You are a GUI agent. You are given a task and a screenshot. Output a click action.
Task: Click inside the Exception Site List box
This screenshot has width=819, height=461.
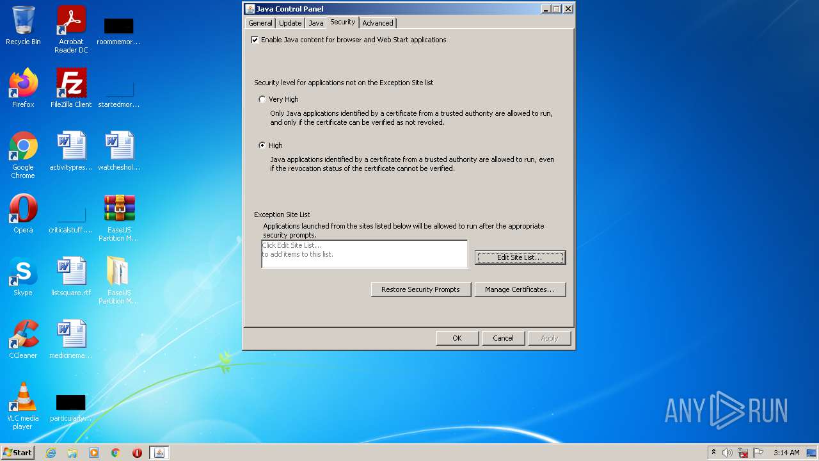click(x=364, y=254)
